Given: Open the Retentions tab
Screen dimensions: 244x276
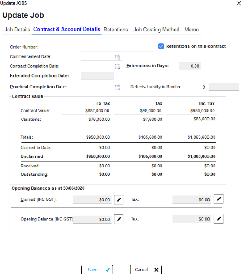Looking at the screenshot, I should [x=116, y=30].
